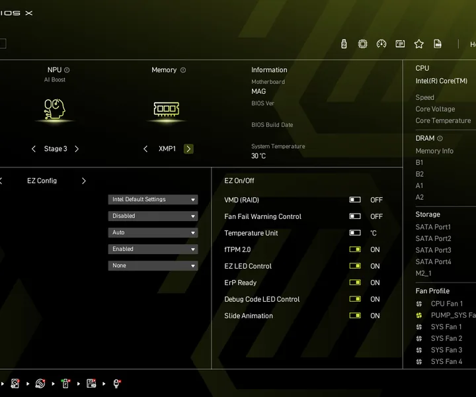This screenshot has width=476, height=397.
Task: Click the left arrow before Stage 3
Action: pyautogui.click(x=34, y=149)
